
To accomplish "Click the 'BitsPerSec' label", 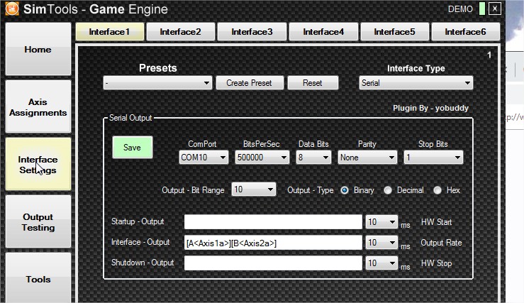I will pyautogui.click(x=262, y=144).
